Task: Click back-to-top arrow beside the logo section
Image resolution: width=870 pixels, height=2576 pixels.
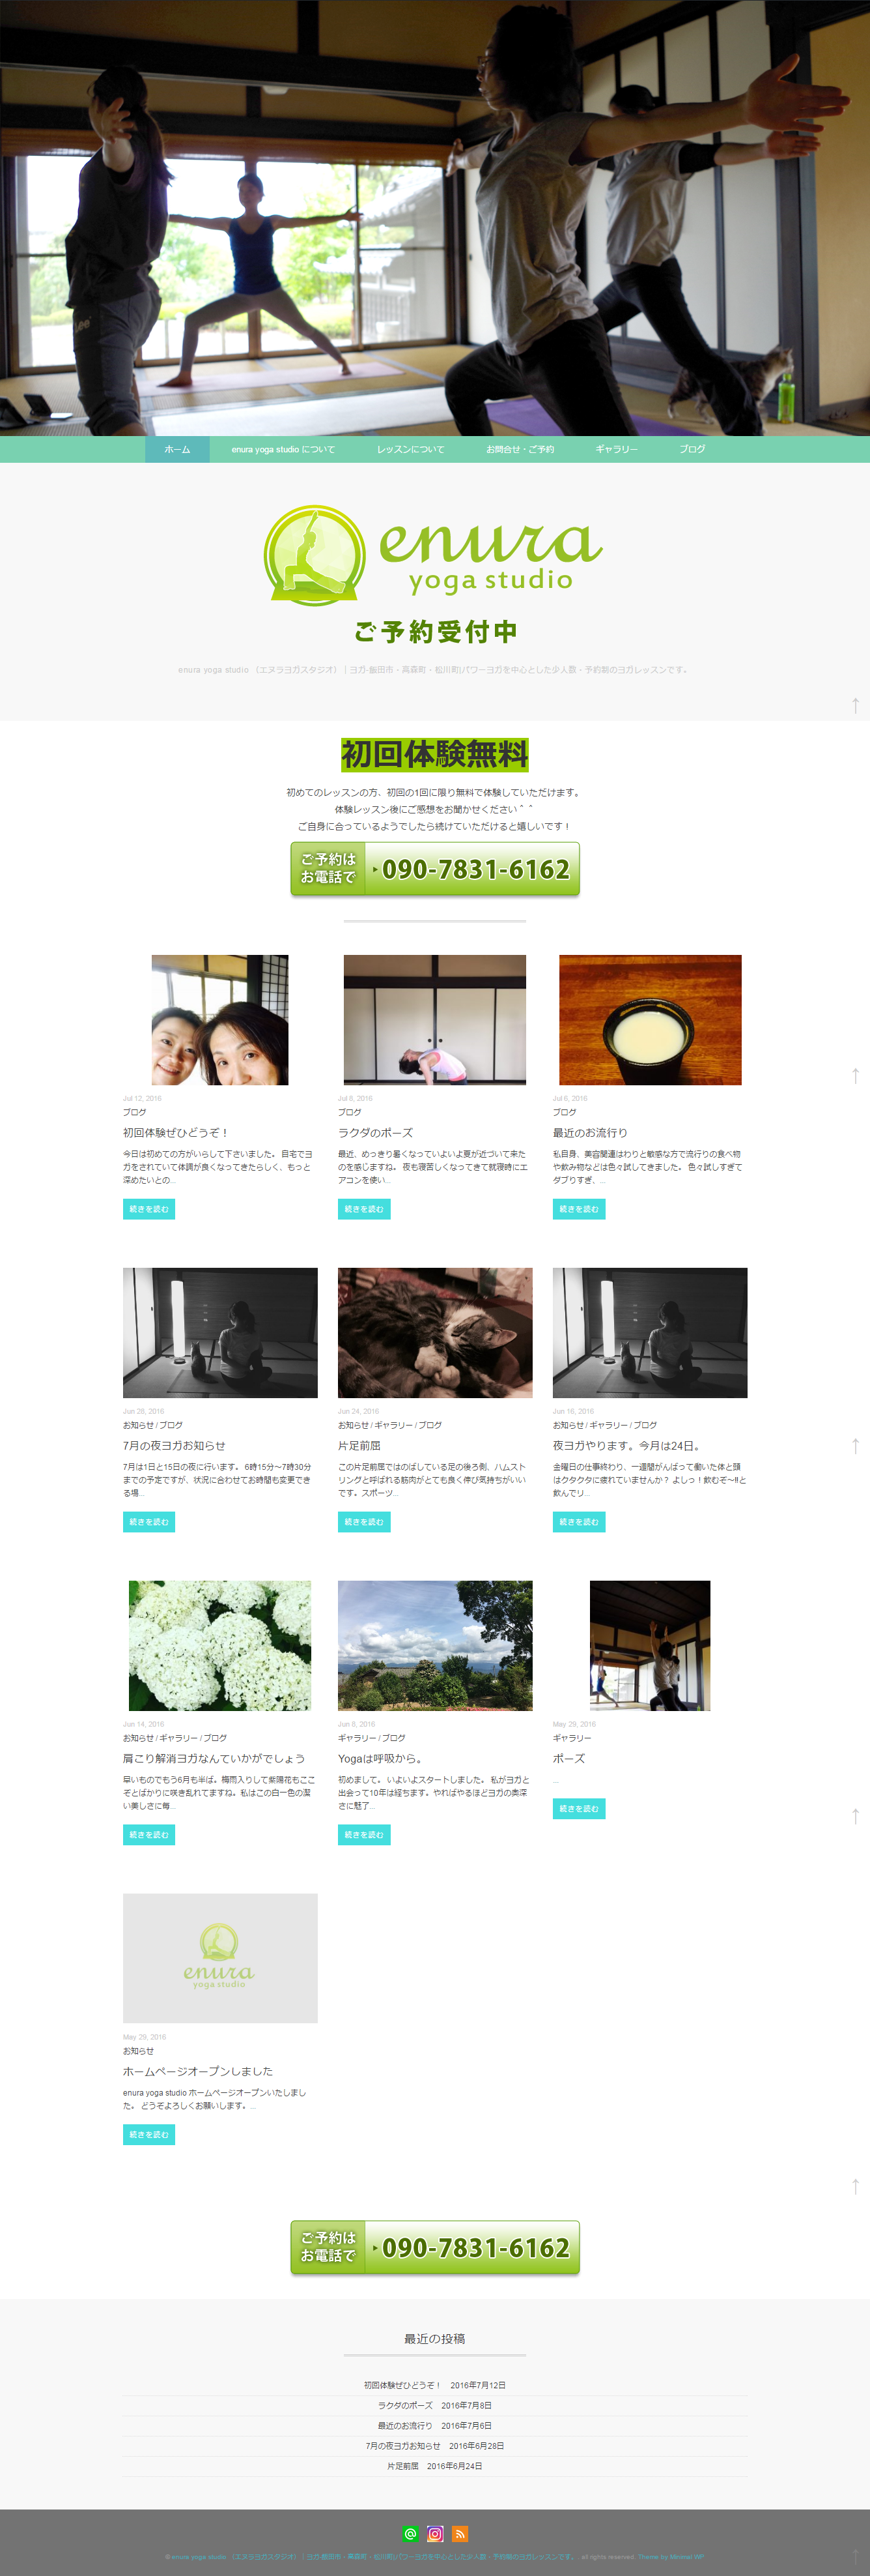Action: pos(855,705)
